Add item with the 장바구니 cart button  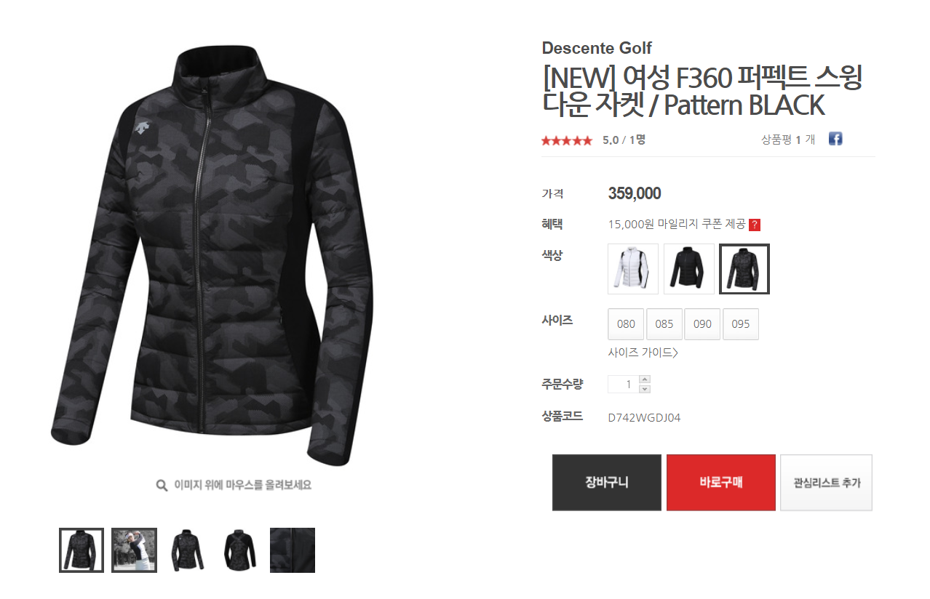607,483
